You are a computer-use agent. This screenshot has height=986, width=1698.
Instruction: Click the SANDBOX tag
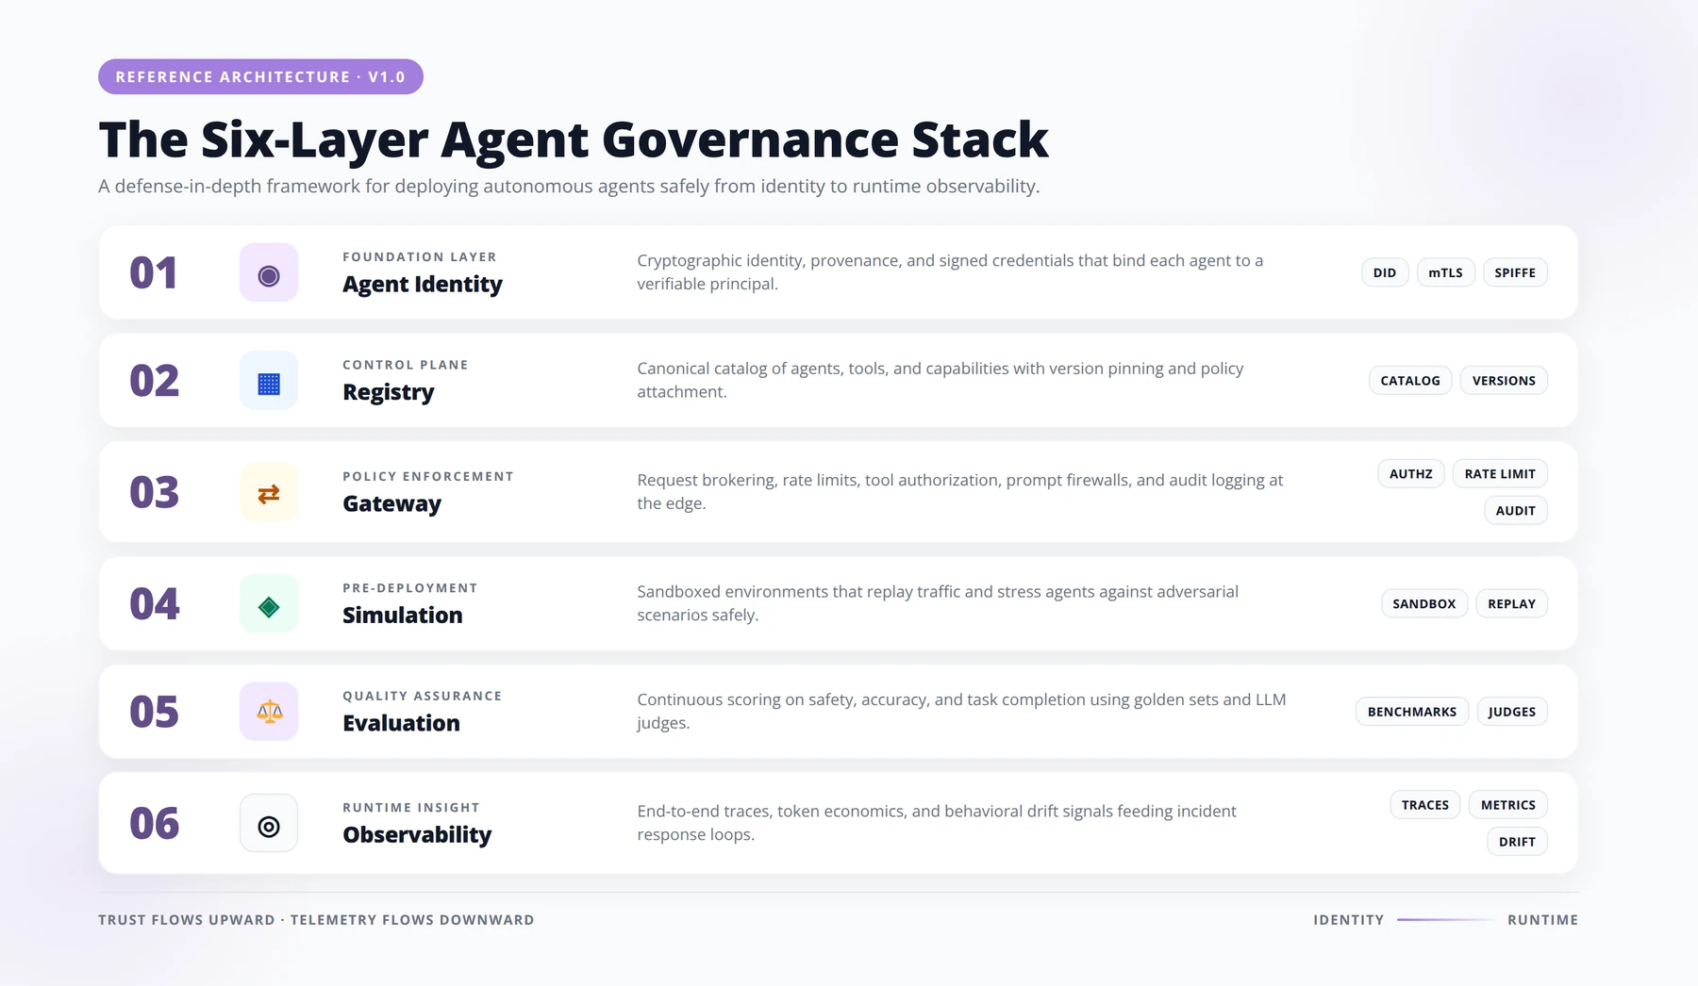pos(1424,604)
